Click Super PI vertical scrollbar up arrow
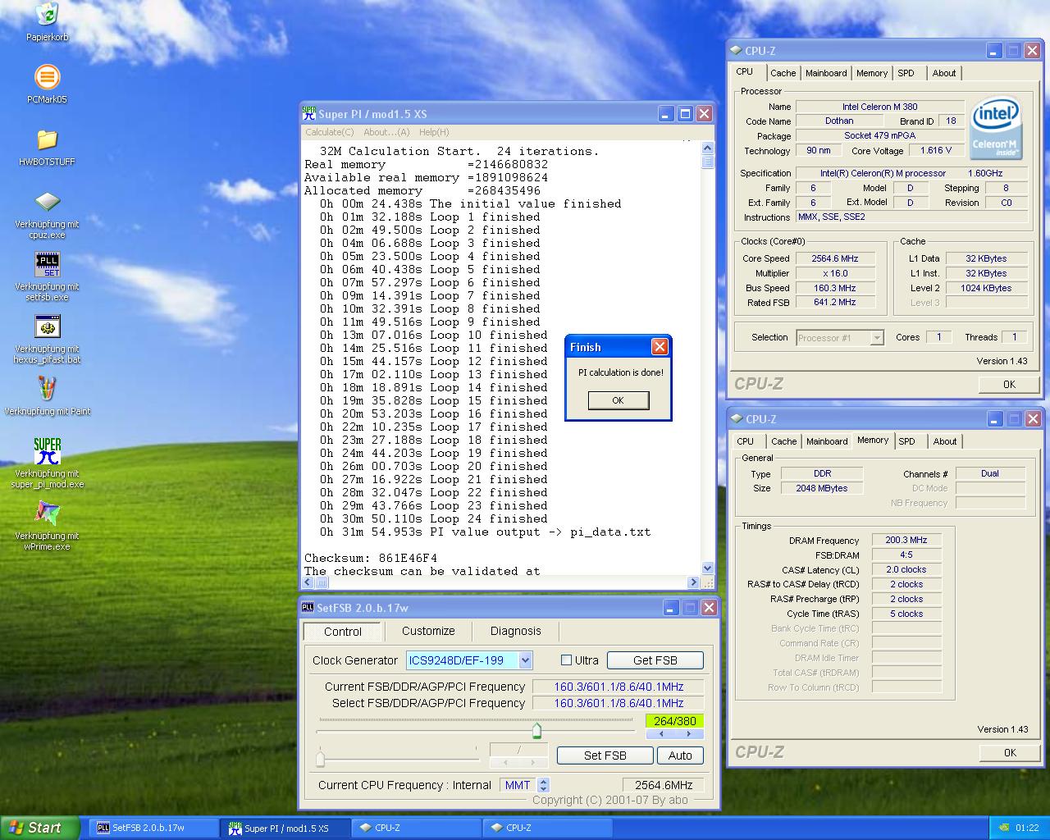Viewport: 1050px width, 840px height. pyautogui.click(x=708, y=148)
